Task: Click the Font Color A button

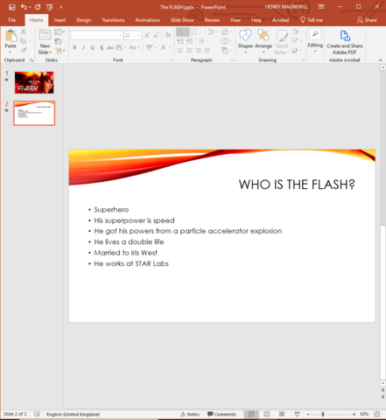Action: (x=163, y=47)
